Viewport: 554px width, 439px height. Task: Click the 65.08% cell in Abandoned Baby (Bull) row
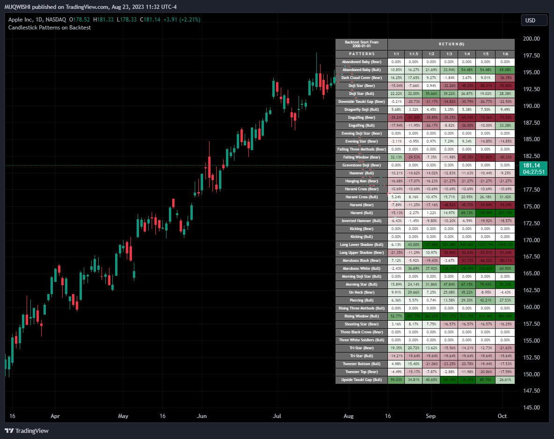pos(505,70)
